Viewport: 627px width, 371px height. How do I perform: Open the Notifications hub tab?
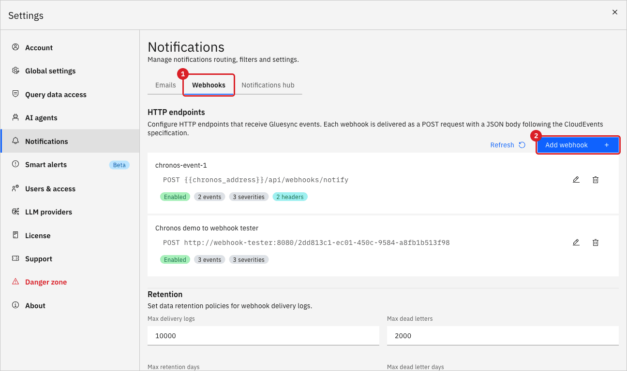pos(268,85)
